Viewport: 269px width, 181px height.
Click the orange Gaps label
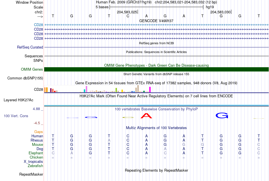point(39,132)
